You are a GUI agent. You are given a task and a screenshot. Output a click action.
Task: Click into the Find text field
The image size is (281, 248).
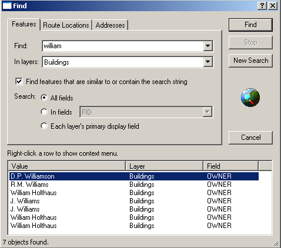click(123, 46)
